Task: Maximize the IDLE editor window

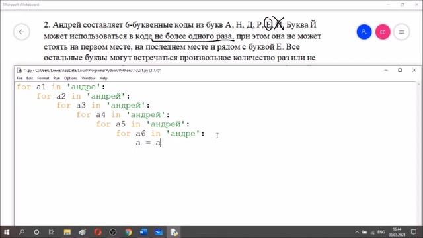Action: pos(400,70)
